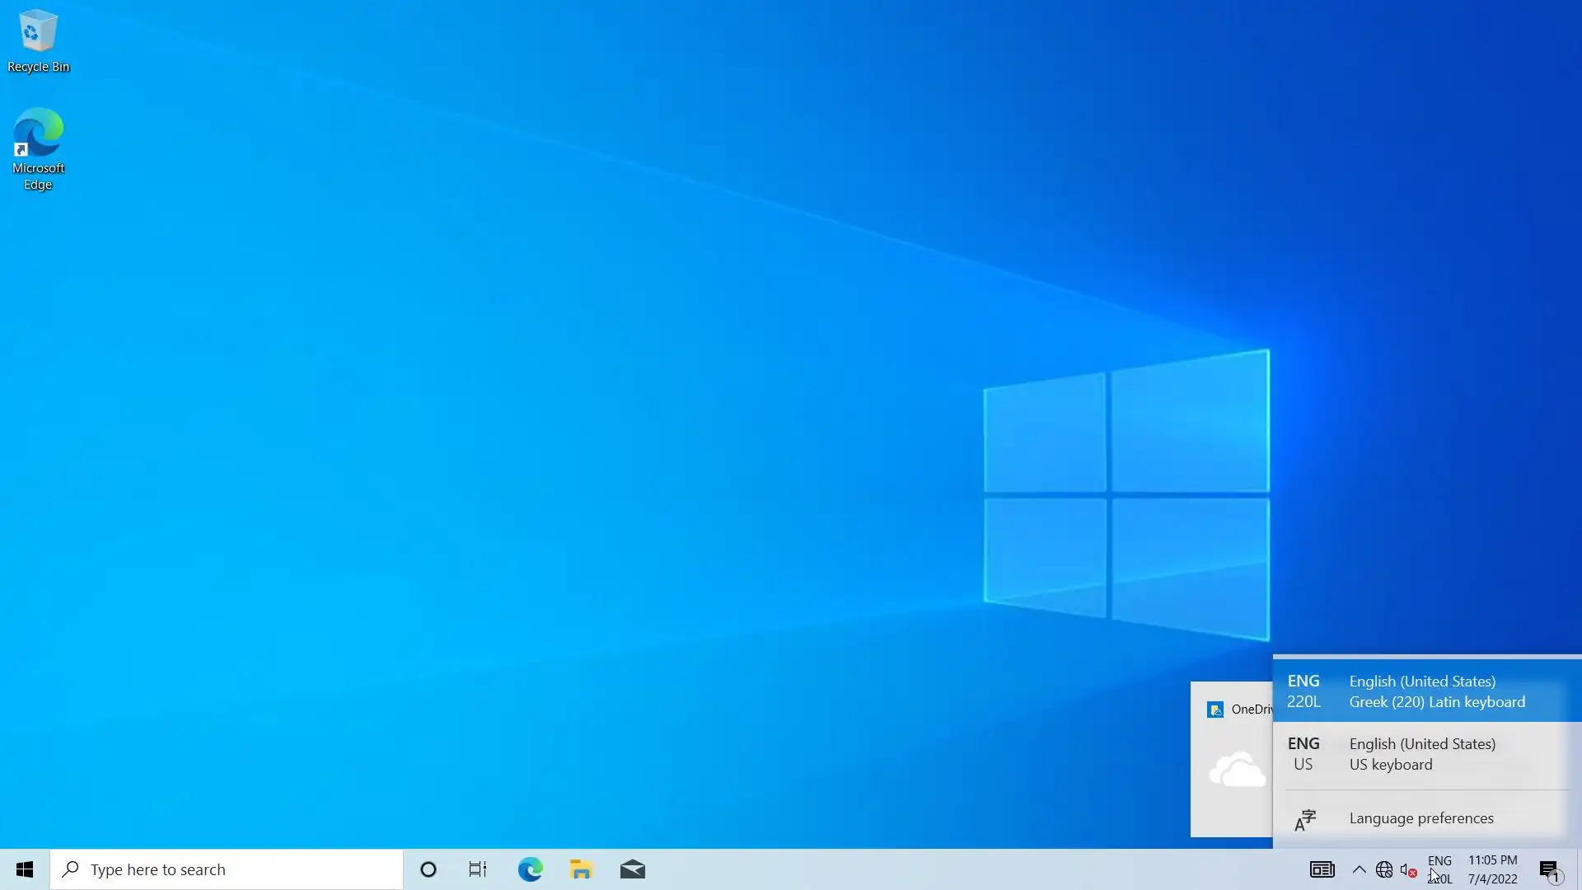Screen dimensions: 1582x890
Task: Open Task View from the taskbar
Action: pos(478,869)
